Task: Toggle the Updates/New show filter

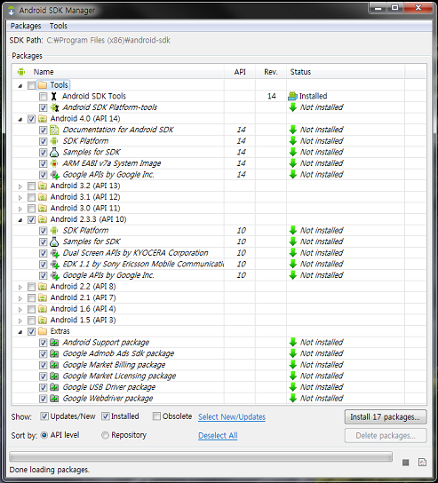Action: (x=44, y=416)
